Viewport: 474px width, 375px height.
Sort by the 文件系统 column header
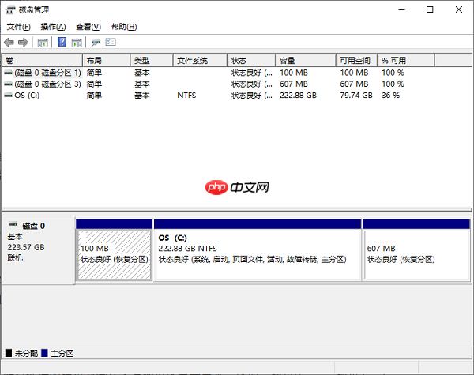[x=200, y=61]
